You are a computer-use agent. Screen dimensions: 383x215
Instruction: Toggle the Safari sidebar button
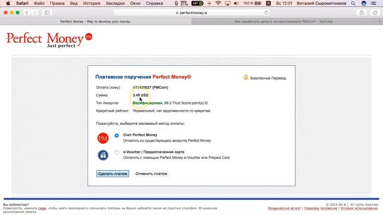pyautogui.click(x=47, y=13)
